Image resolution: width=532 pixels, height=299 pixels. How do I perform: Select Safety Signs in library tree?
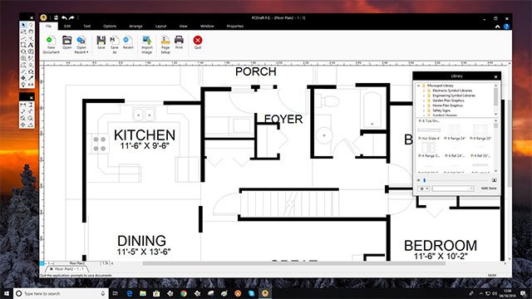pyautogui.click(x=441, y=110)
